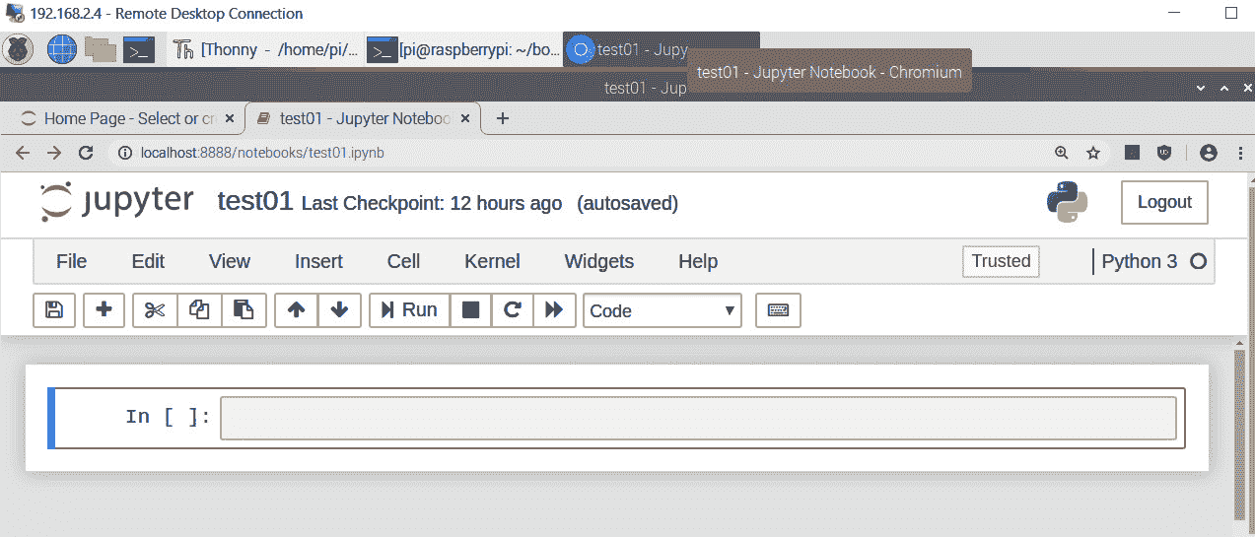Open the cell type Code dropdown
The image size is (1255, 537).
[x=662, y=310]
